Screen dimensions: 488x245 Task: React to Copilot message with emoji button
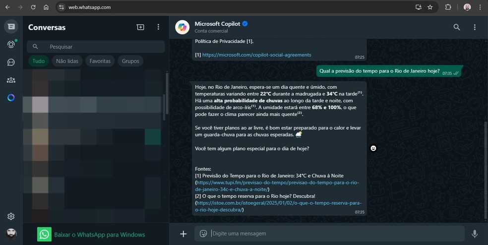tap(373, 148)
